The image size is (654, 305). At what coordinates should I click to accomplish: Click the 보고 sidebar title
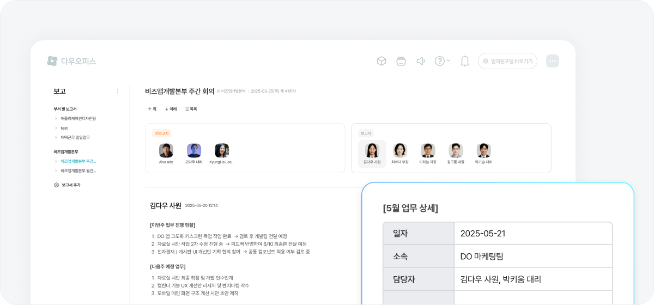(59, 91)
